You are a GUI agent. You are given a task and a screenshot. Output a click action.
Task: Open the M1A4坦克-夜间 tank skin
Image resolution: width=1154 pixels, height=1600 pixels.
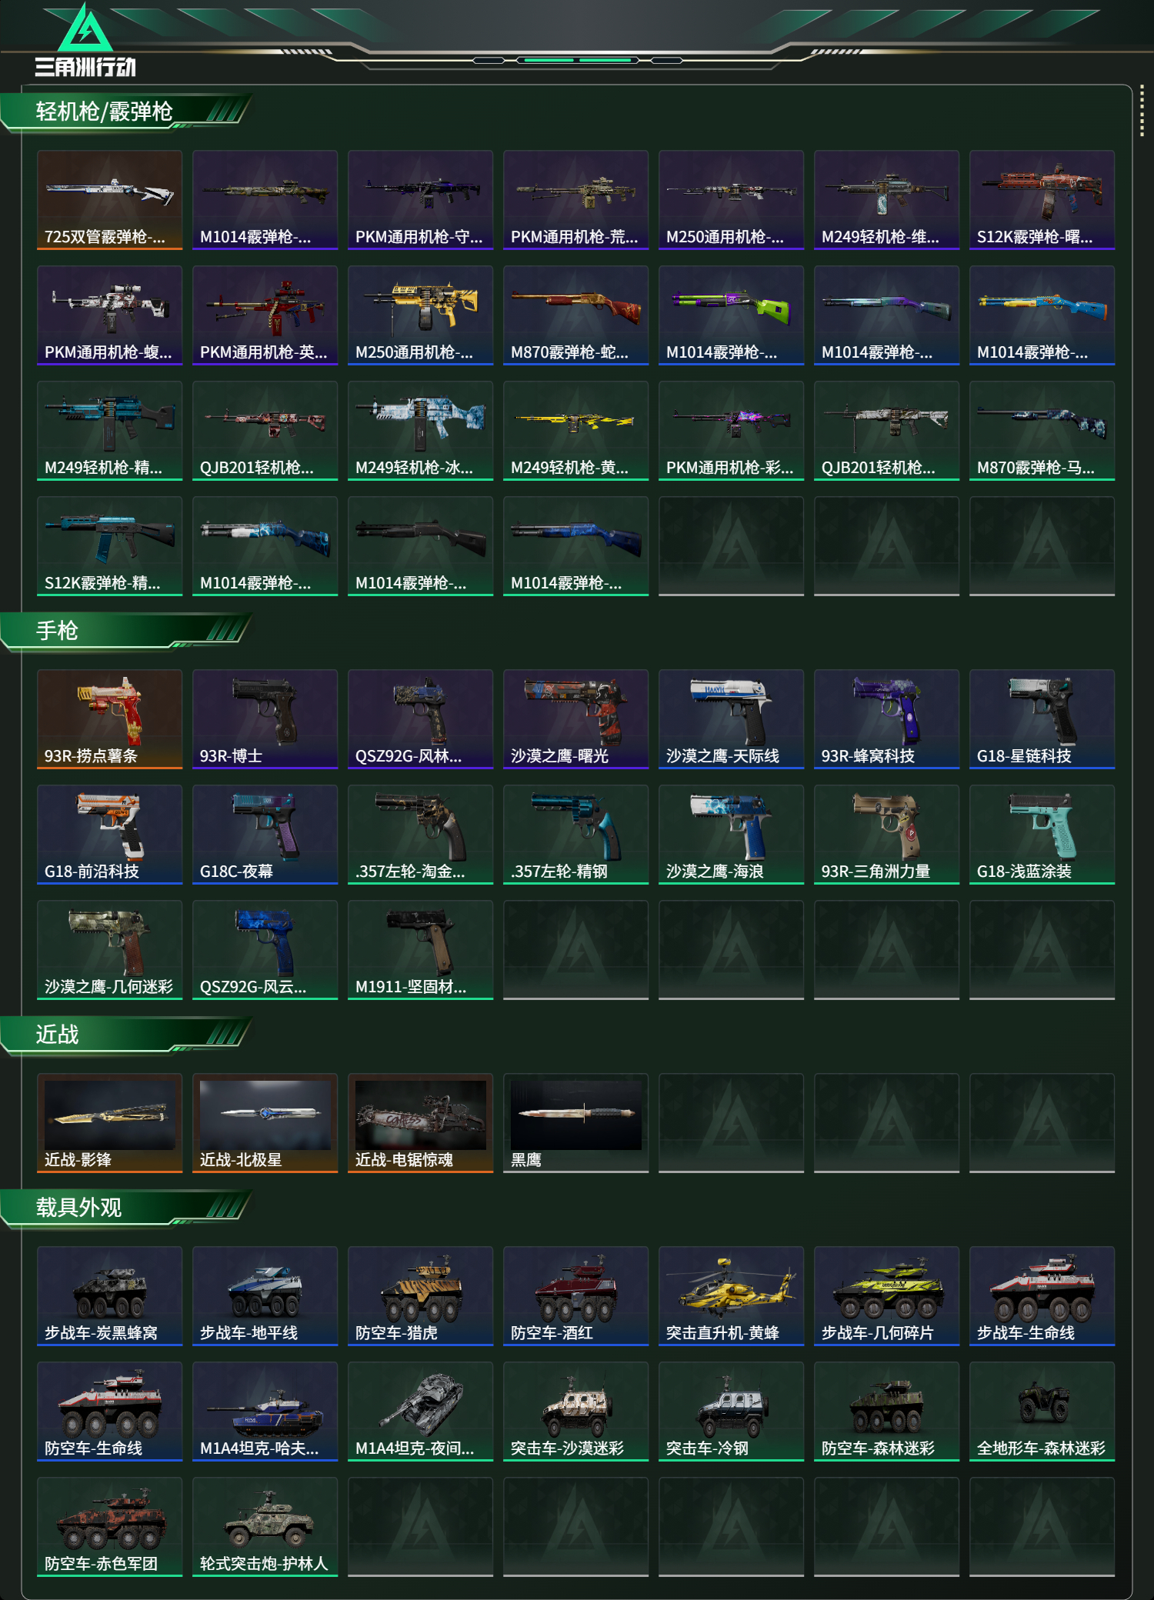[x=420, y=1412]
